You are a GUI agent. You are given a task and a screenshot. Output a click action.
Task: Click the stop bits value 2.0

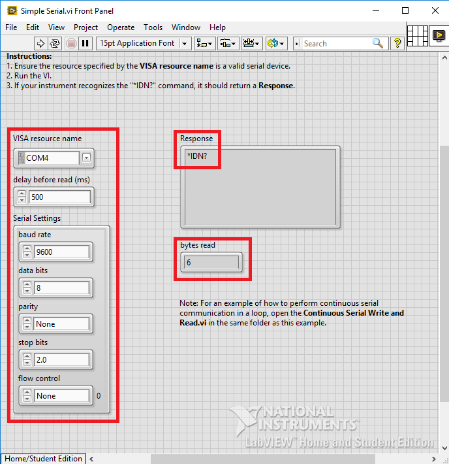click(61, 359)
